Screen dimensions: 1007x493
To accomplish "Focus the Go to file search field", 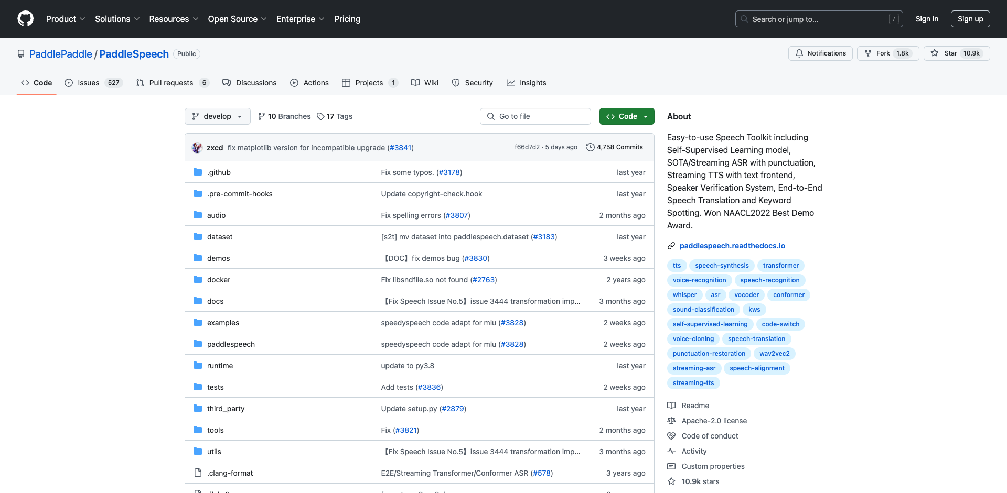I will [x=535, y=116].
